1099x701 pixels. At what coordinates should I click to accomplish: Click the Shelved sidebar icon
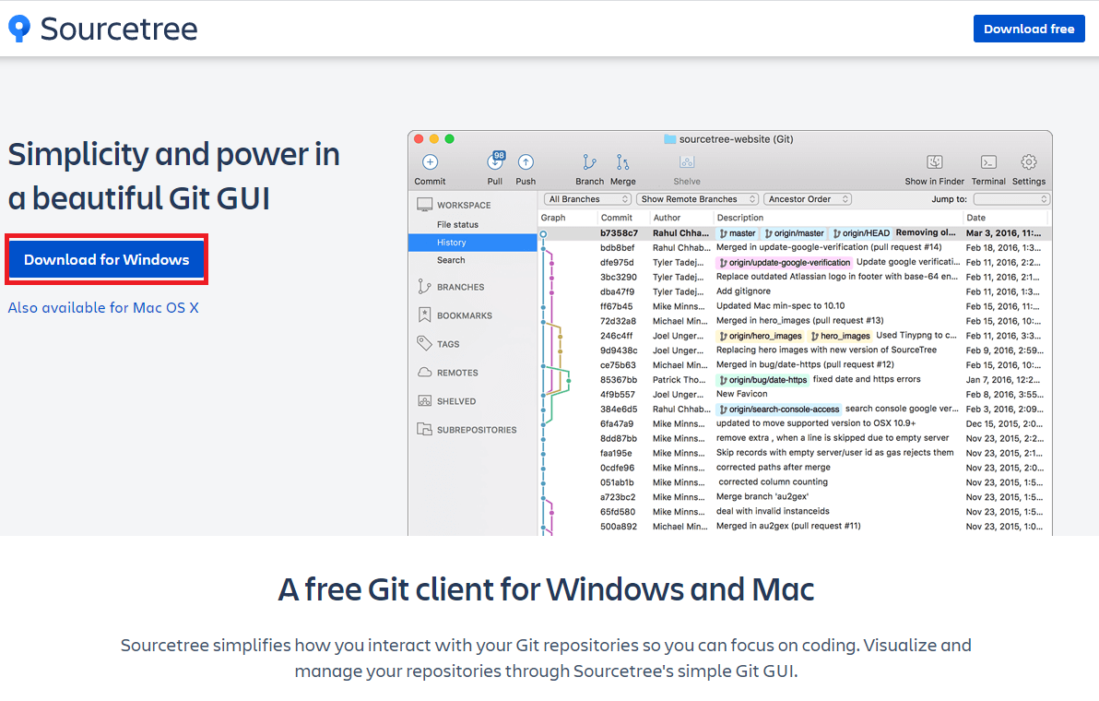425,401
